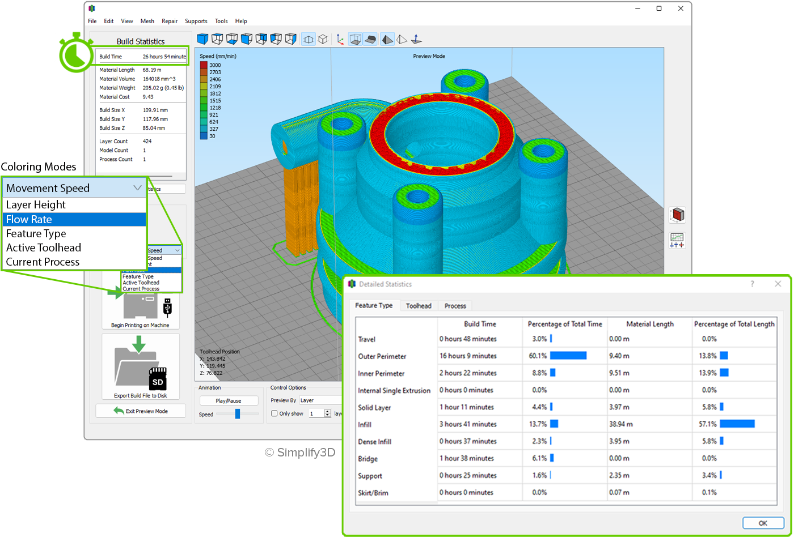794x538 pixels.
Task: Open the Repair menu
Action: (x=170, y=21)
